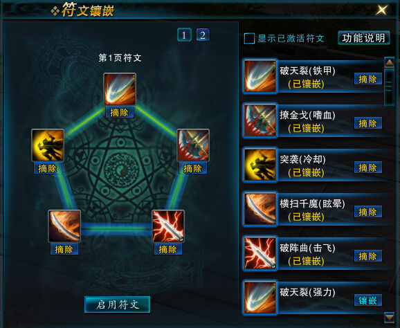Toggle the 显示已激活符文 checkbox
The image size is (400, 328).
click(x=249, y=39)
